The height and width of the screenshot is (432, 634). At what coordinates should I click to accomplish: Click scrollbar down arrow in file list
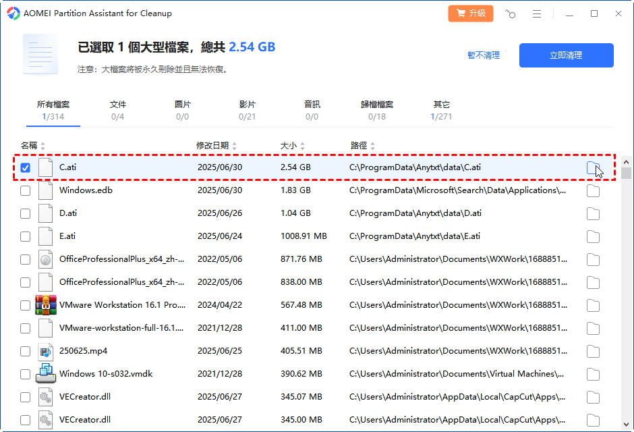pyautogui.click(x=626, y=425)
